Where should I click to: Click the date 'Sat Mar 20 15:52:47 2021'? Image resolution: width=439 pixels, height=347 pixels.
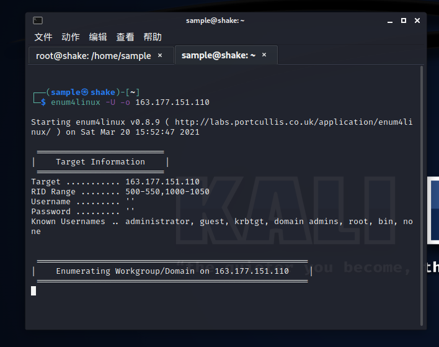pos(140,132)
